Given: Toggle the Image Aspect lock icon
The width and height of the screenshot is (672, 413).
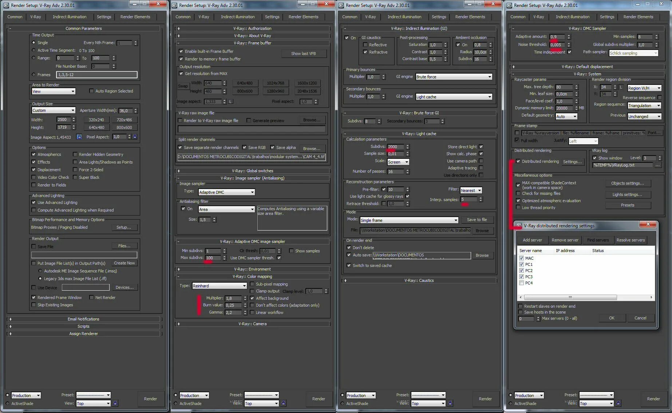Looking at the screenshot, I should coord(79,137).
